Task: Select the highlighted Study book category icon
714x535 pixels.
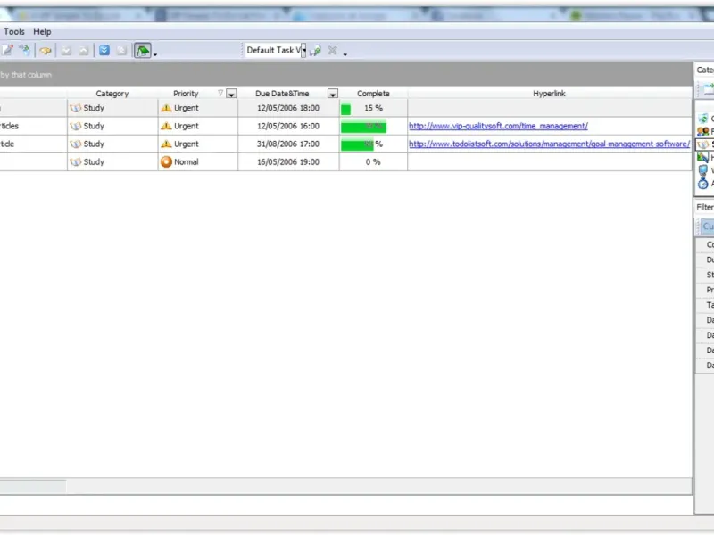Action: [x=703, y=144]
